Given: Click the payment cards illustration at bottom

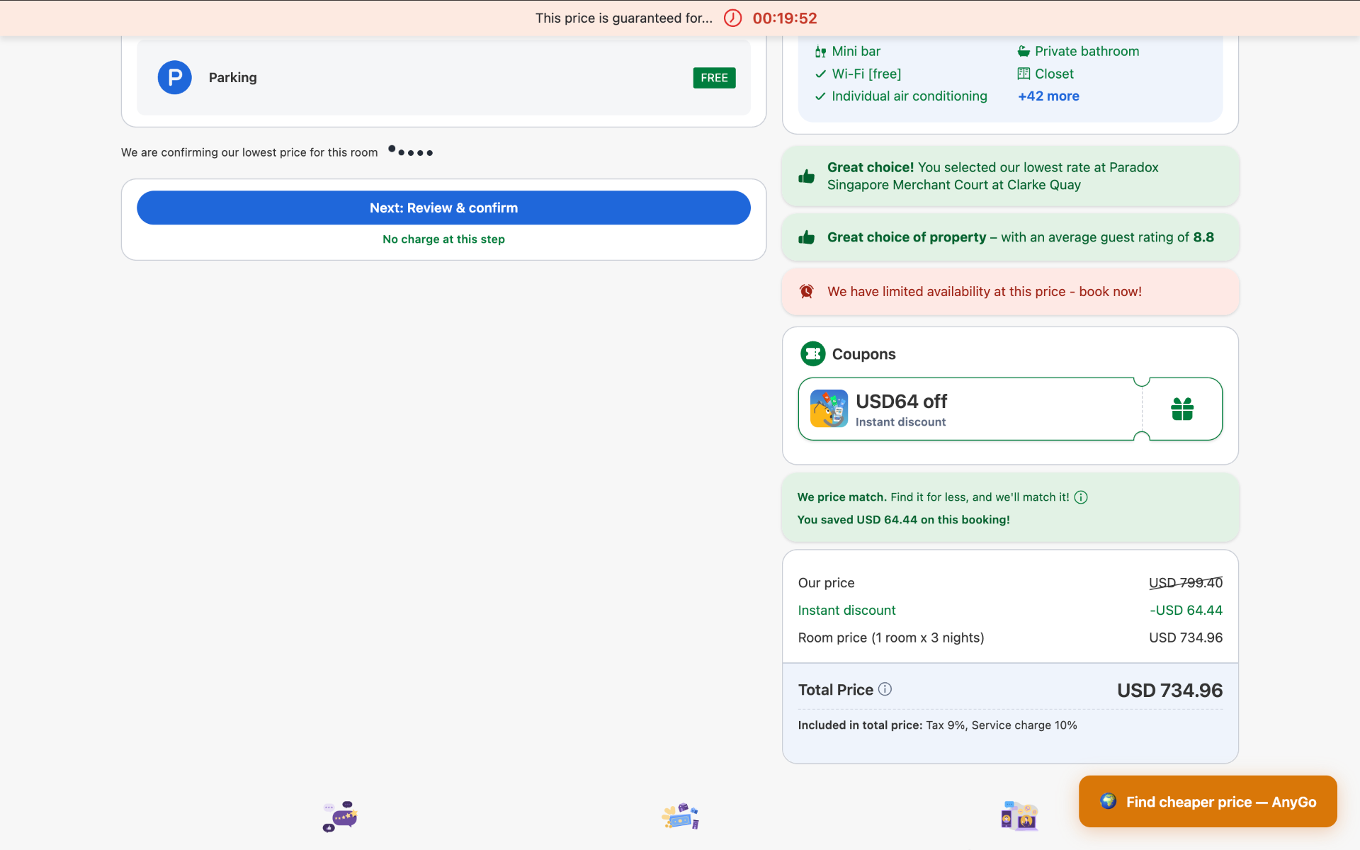Looking at the screenshot, I should tap(680, 816).
